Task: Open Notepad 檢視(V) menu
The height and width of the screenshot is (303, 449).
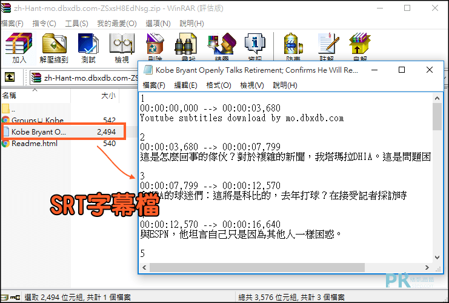Action: click(x=252, y=85)
